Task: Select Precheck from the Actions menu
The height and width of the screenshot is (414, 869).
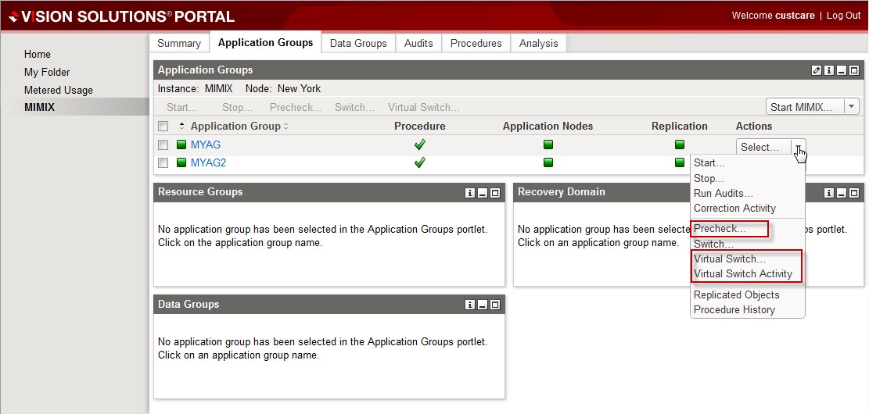Action: [720, 229]
